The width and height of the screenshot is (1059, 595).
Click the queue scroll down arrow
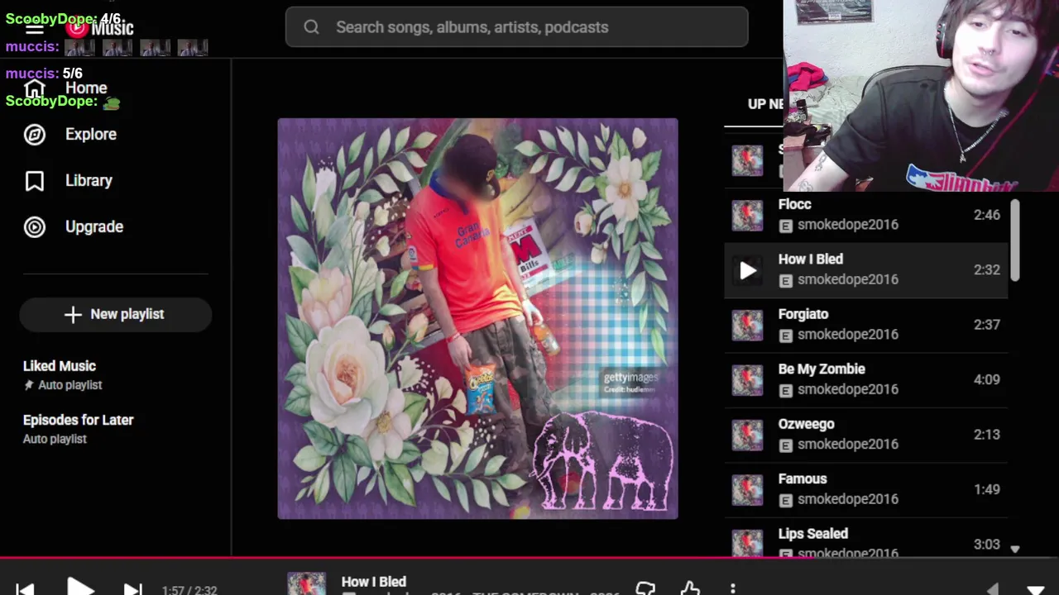1014,550
